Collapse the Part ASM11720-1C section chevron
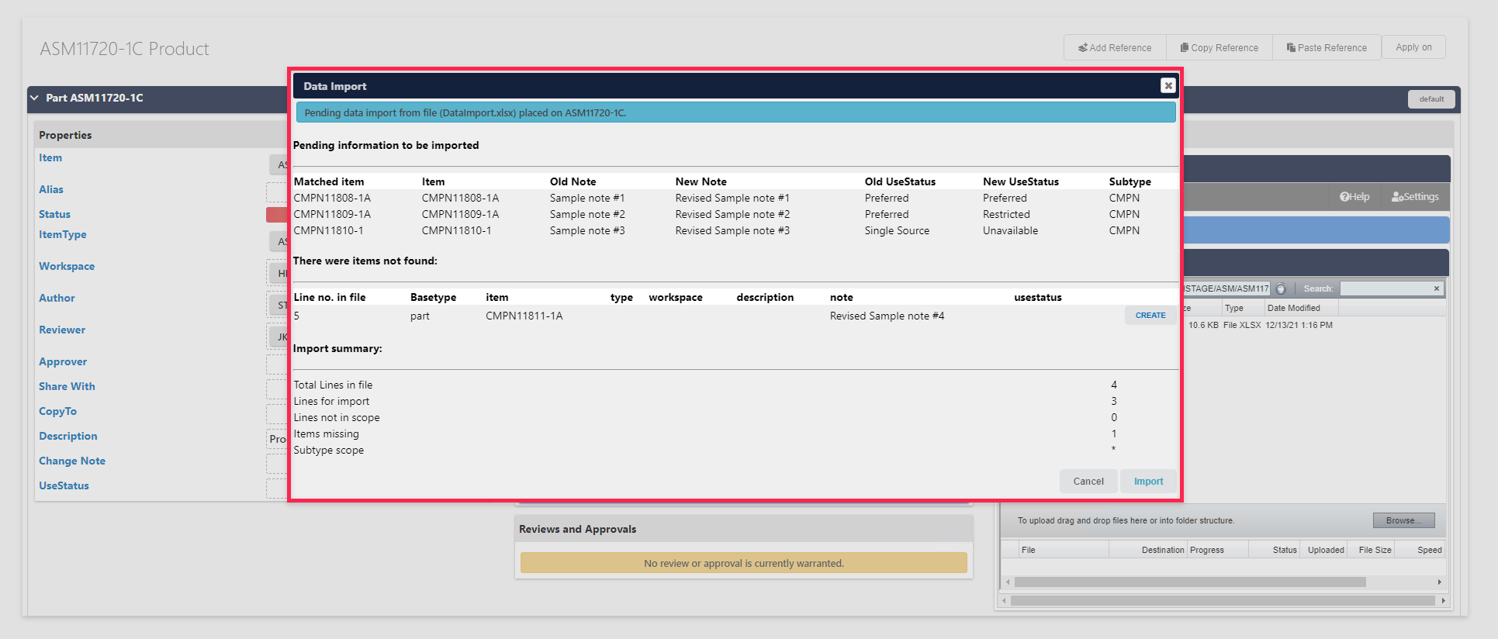Screen dimensions: 1498x639 click(34, 98)
